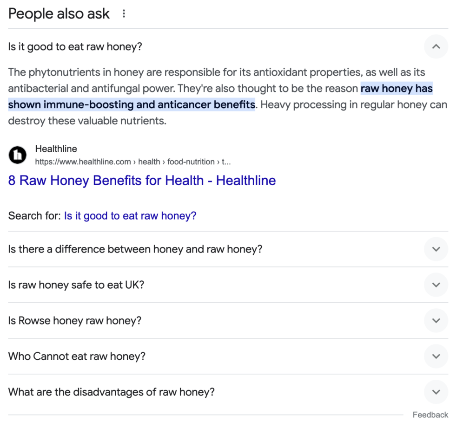Click the Feedback link
Image resolution: width=476 pixels, height=428 pixels.
coord(430,415)
